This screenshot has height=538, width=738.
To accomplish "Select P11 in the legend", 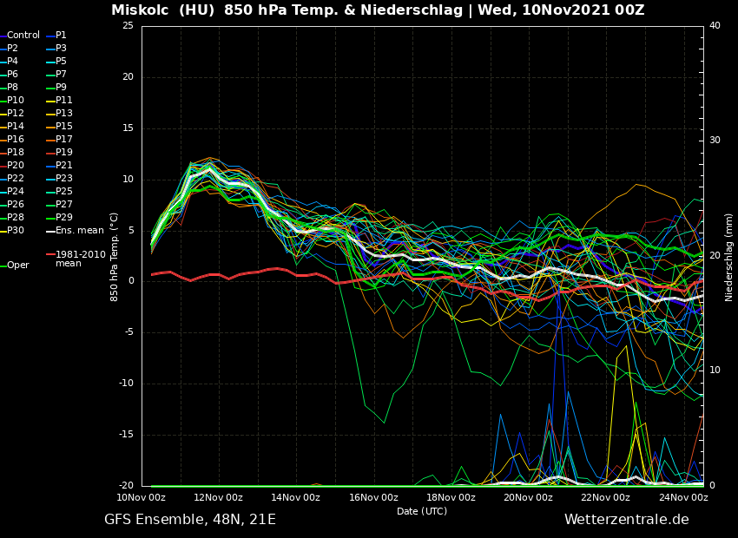I will [x=64, y=101].
